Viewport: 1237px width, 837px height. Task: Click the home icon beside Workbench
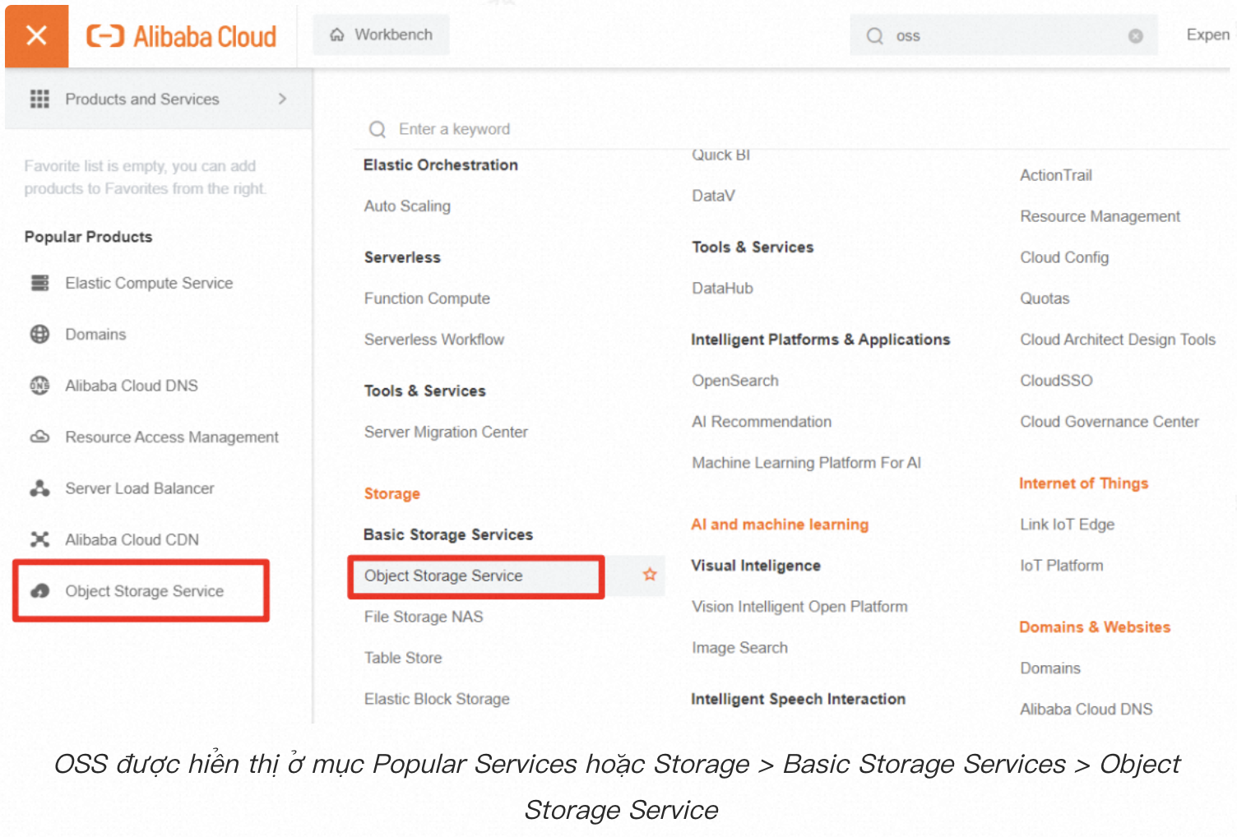click(336, 35)
